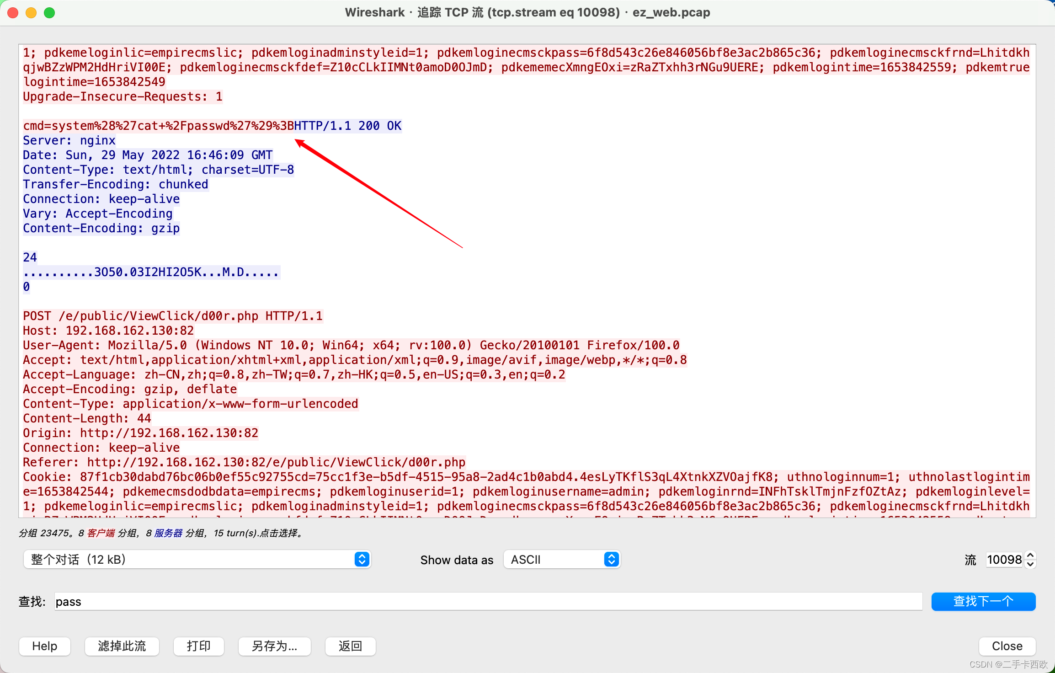Viewport: 1055px width, 673px height.
Task: Click the gzip chunk data line 3050.03I2HI205K
Action: 151,272
